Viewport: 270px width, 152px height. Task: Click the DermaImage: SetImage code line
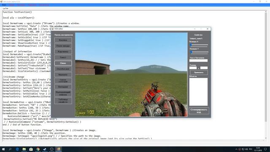click(52, 136)
